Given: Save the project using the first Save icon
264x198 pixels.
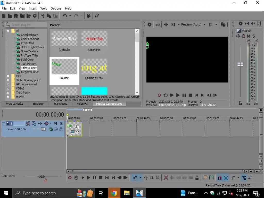Looking at the screenshot, I should pos(16,16).
